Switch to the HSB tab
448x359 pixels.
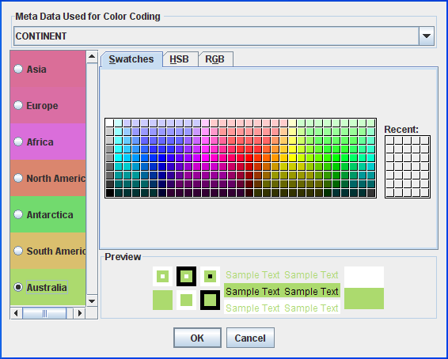pos(180,59)
